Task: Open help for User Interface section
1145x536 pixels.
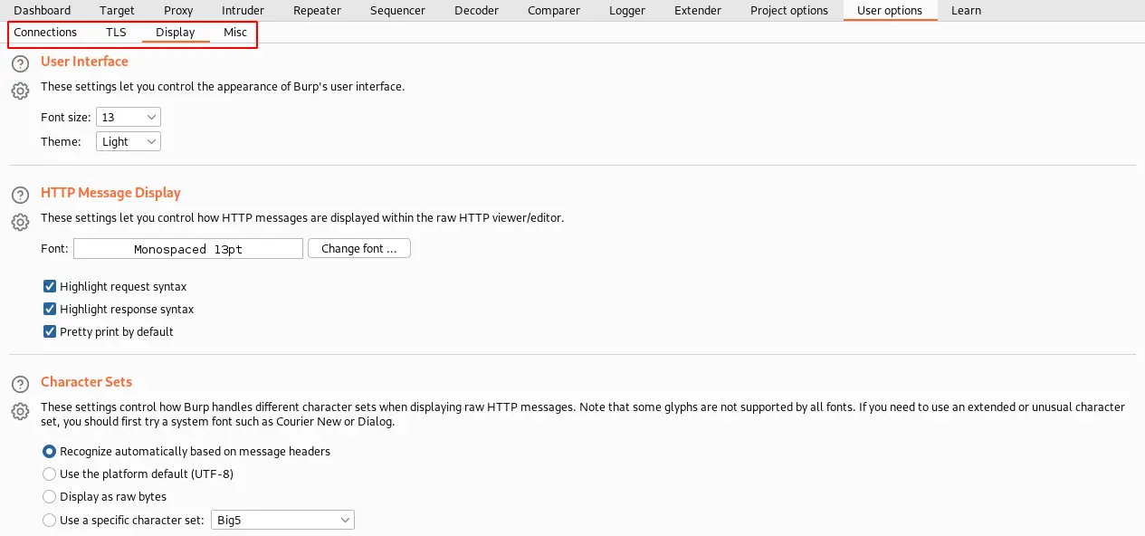Action: pyautogui.click(x=20, y=64)
